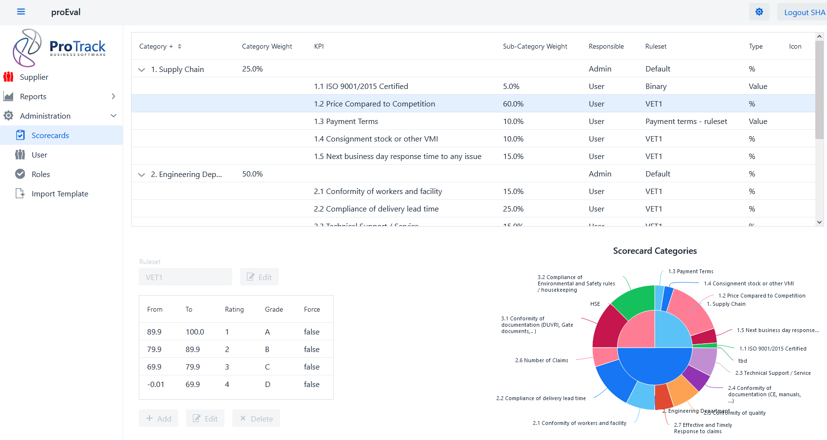Open settings via the gear icon
The height and width of the screenshot is (440, 827).
[759, 12]
